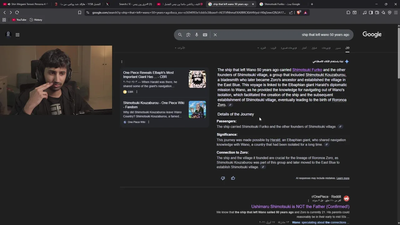Screen dimensions: 400x225
Task: Open options menu next to CBR source
Action: [x=137, y=92]
